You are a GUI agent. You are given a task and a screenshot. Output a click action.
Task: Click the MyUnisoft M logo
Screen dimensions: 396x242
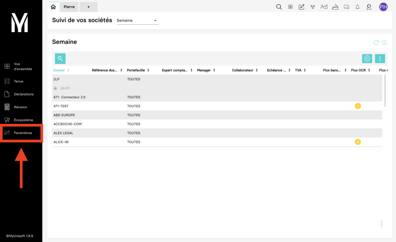[x=19, y=23]
